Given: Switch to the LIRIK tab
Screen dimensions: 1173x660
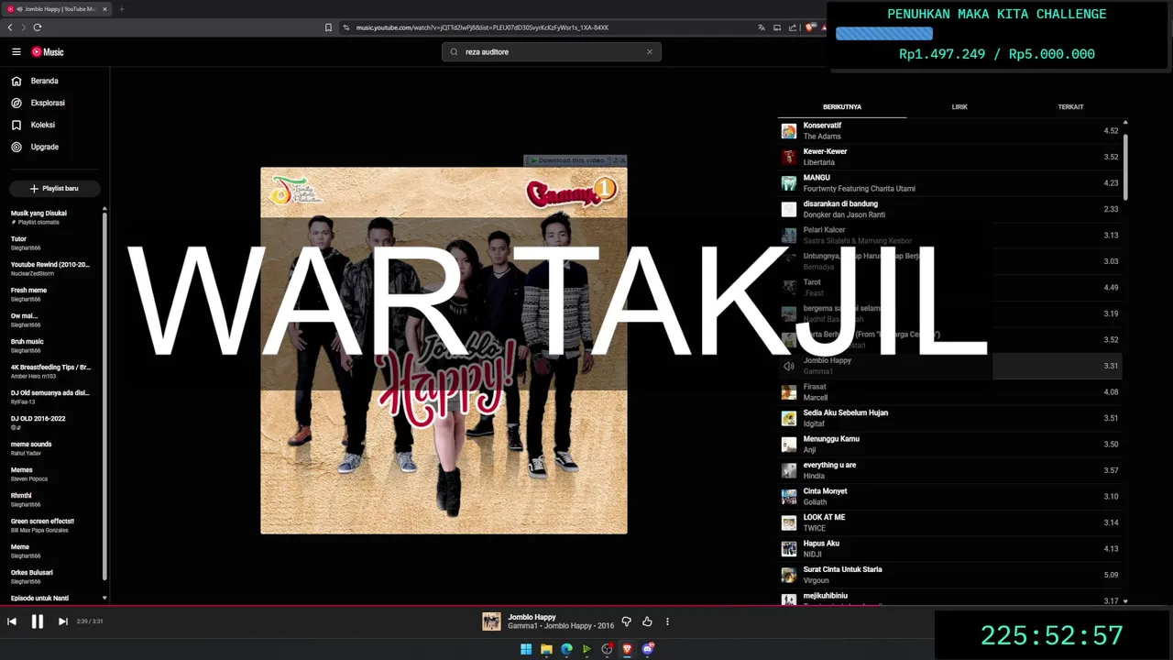Looking at the screenshot, I should 959,106.
